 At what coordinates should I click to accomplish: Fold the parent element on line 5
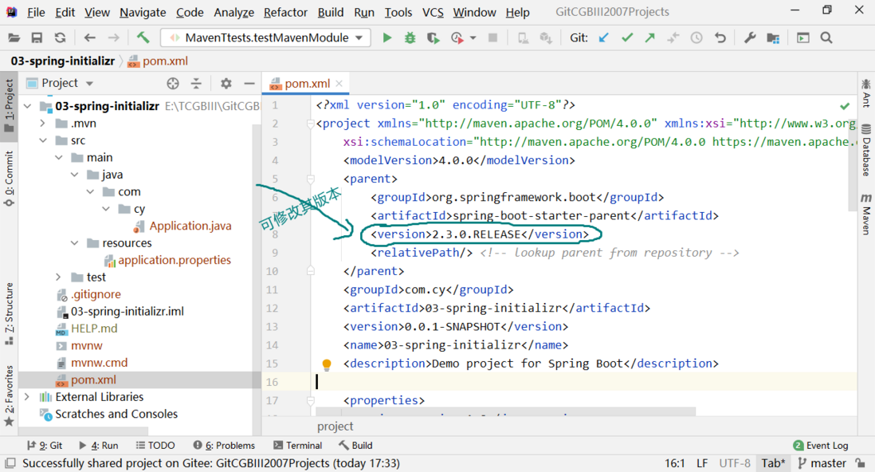pyautogui.click(x=310, y=179)
